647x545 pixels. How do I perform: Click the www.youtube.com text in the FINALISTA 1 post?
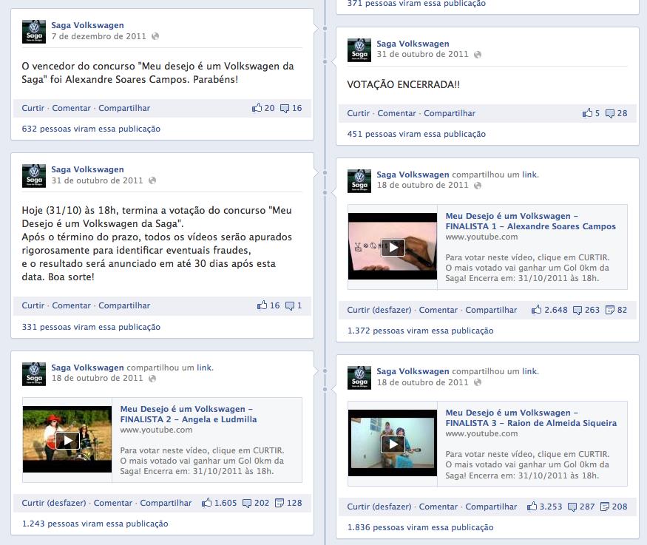(481, 237)
